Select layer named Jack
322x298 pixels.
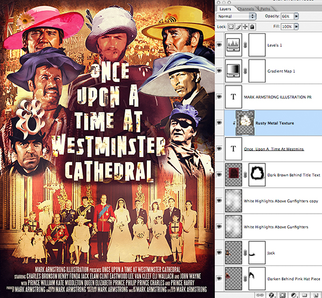pos(271,253)
